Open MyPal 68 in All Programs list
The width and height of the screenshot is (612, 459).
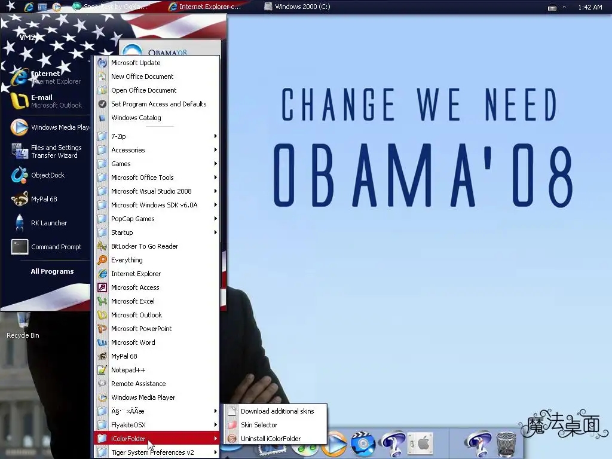157,356
